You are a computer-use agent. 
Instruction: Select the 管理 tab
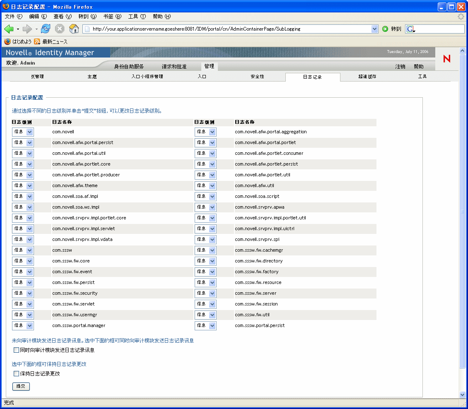[209, 66]
